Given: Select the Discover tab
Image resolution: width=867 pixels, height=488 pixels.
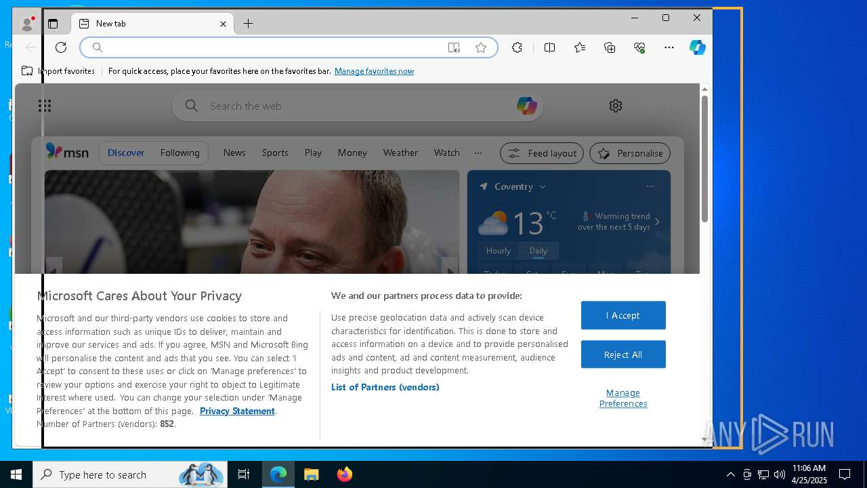Looking at the screenshot, I should coord(126,153).
